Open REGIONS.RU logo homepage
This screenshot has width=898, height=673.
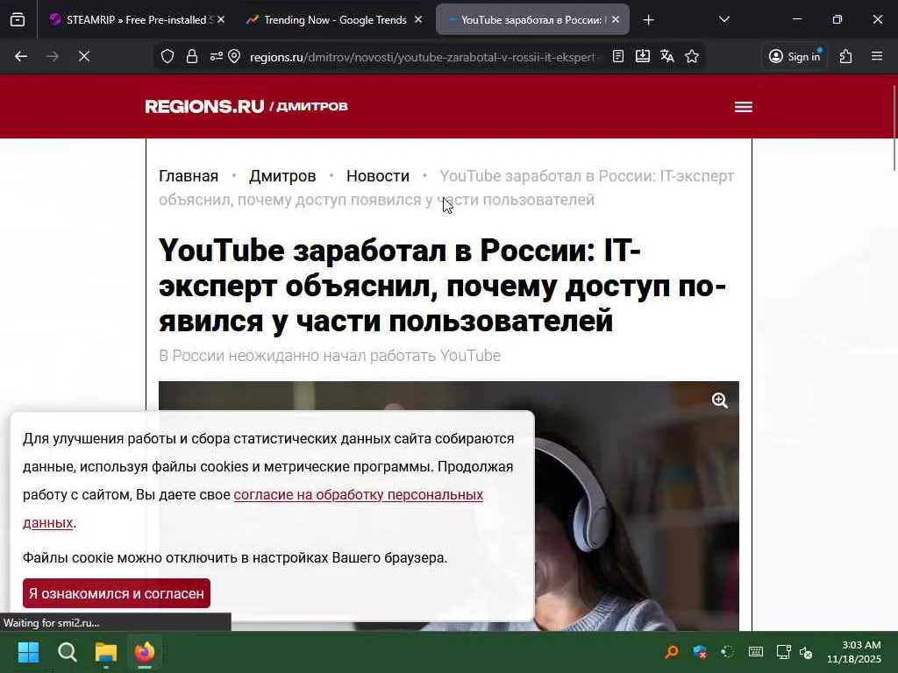tap(204, 106)
